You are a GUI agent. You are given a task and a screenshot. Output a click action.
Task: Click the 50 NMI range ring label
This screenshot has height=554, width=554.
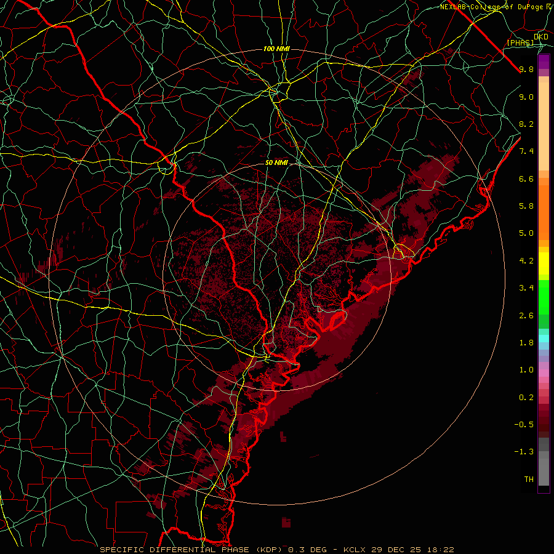click(276, 163)
